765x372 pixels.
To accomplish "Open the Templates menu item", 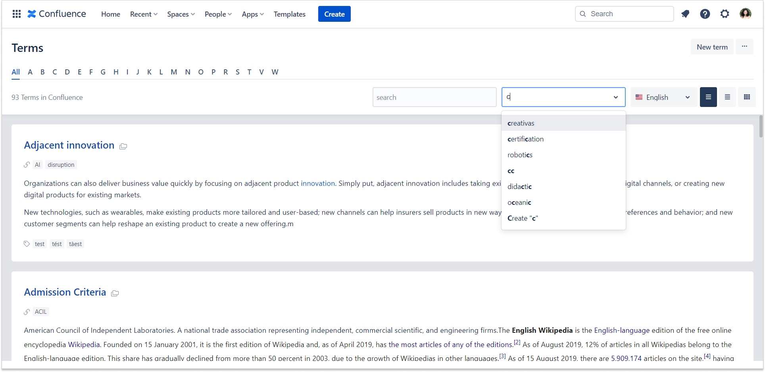I will coord(289,14).
